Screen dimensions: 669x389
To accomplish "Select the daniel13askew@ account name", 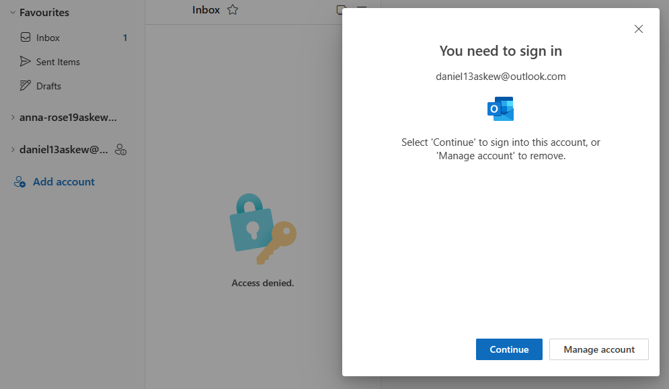I will coord(64,150).
